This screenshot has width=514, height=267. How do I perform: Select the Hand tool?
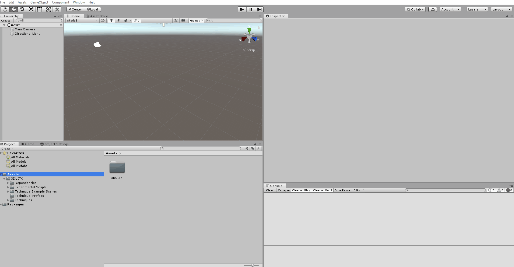point(5,9)
